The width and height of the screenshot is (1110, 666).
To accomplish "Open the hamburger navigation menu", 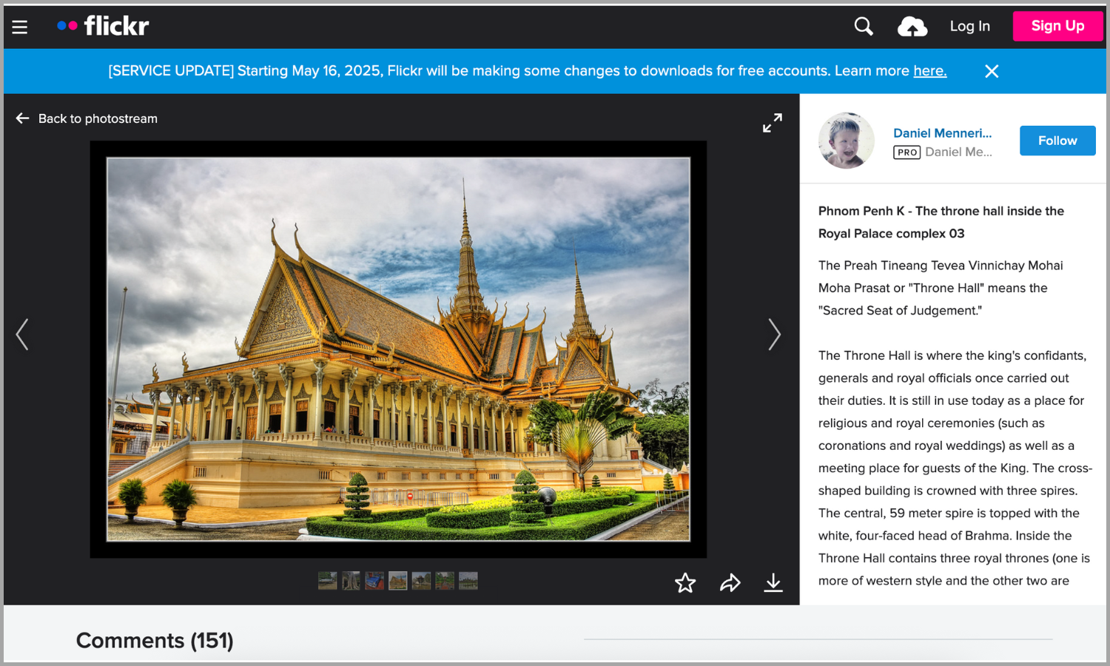I will click(20, 27).
